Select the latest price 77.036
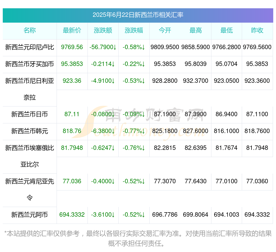This screenshot has width=276, height=252. 72,181
